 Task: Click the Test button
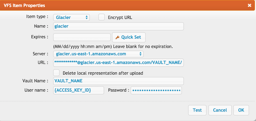(x=197, y=110)
